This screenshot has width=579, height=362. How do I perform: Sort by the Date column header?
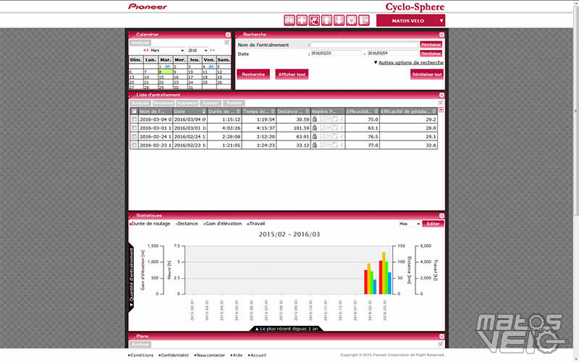[x=190, y=111]
